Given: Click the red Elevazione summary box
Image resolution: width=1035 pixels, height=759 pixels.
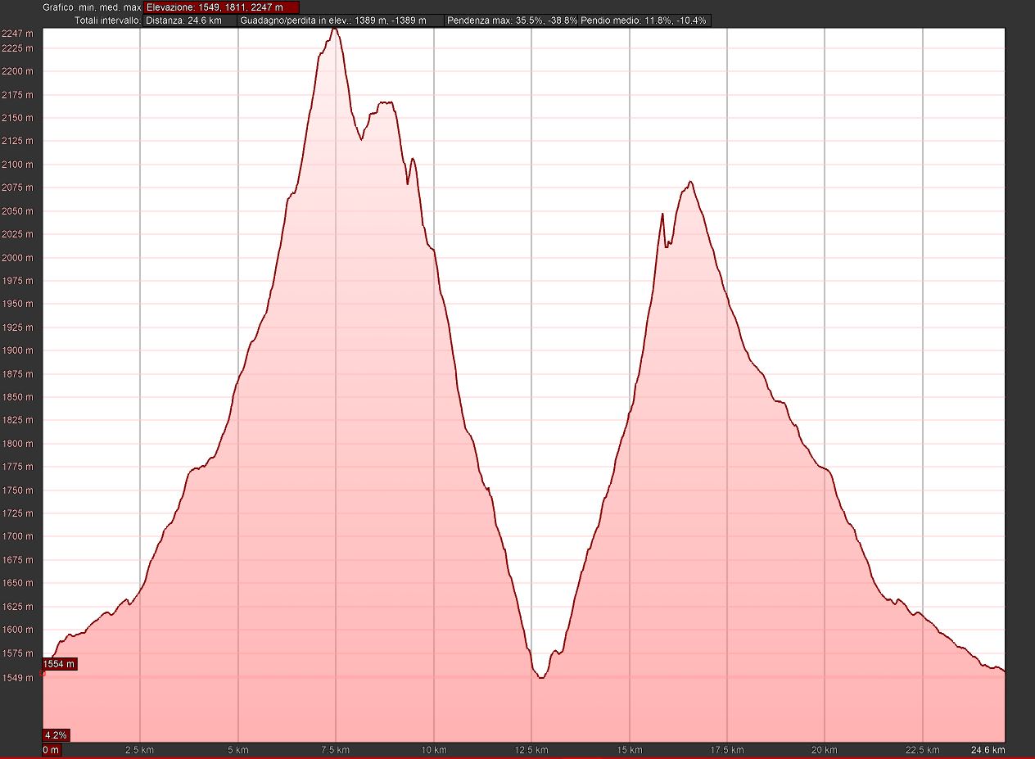Looking at the screenshot, I should 221,7.
